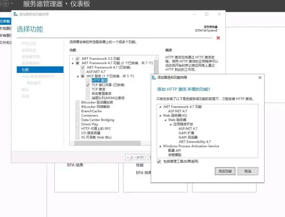Check the Direct Play checkbox
Image resolution: width=285 pixels, height=217 pixels.
[78, 124]
